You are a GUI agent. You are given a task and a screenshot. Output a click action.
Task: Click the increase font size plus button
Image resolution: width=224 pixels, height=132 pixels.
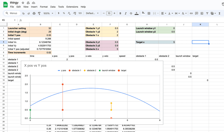point(114,13)
